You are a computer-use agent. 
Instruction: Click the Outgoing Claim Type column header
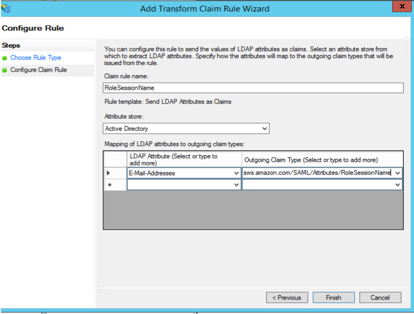point(322,159)
